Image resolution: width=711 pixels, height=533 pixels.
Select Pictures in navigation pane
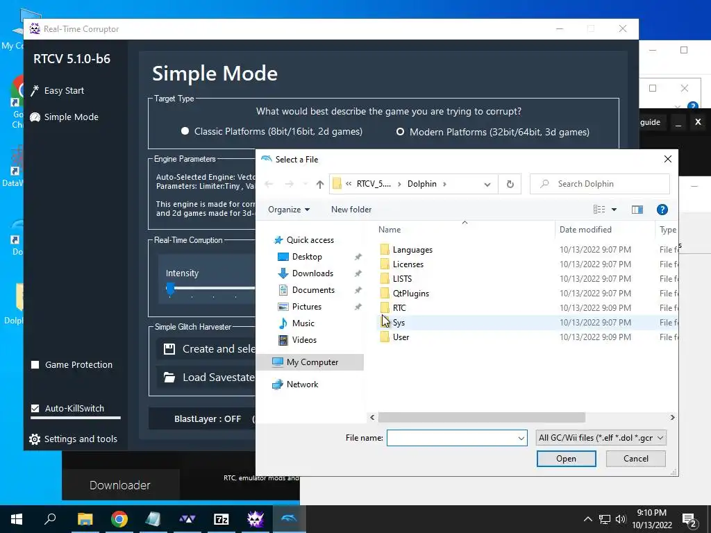[x=306, y=307]
